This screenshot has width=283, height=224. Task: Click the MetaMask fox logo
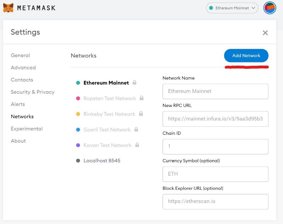8,8
